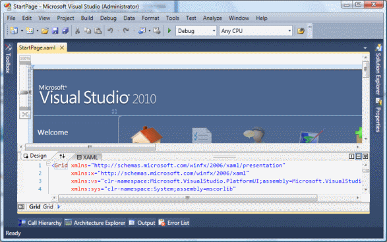Toggle horizontal split view icon
The height and width of the screenshot is (242, 387).
click(x=359, y=156)
